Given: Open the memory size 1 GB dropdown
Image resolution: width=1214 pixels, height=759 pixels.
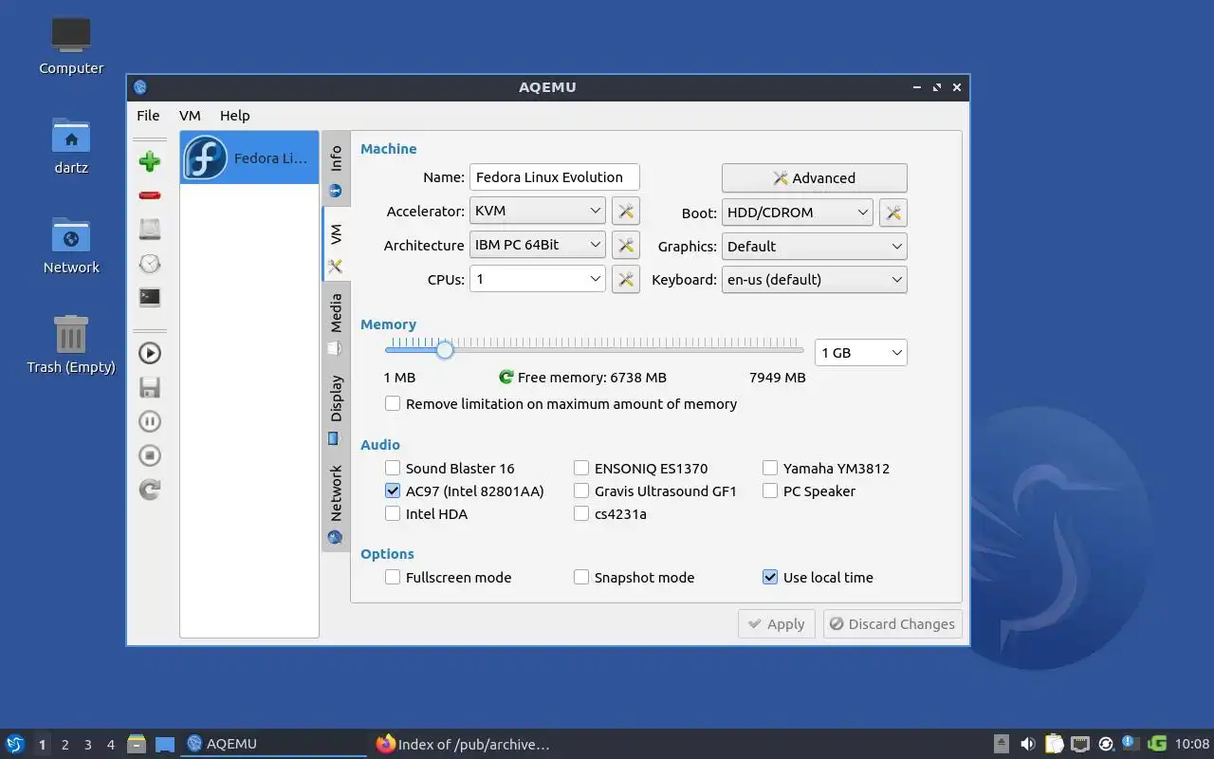Looking at the screenshot, I should [861, 352].
